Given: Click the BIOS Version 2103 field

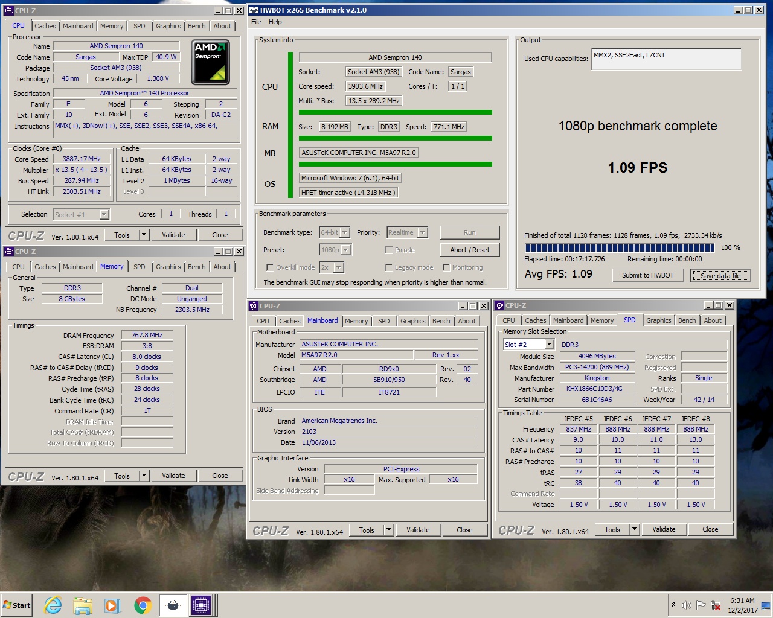Looking at the screenshot, I should [388, 432].
